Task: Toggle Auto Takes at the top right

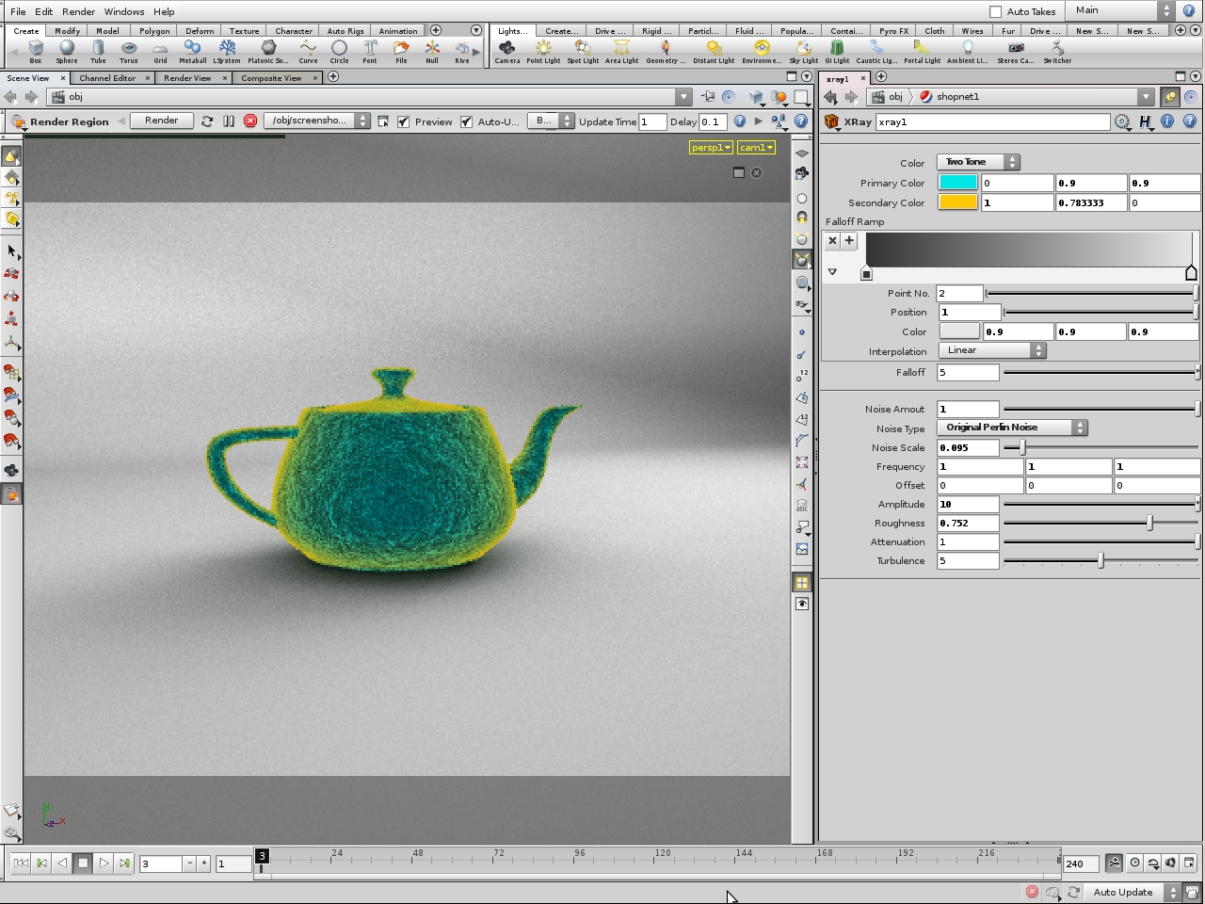Action: click(995, 11)
